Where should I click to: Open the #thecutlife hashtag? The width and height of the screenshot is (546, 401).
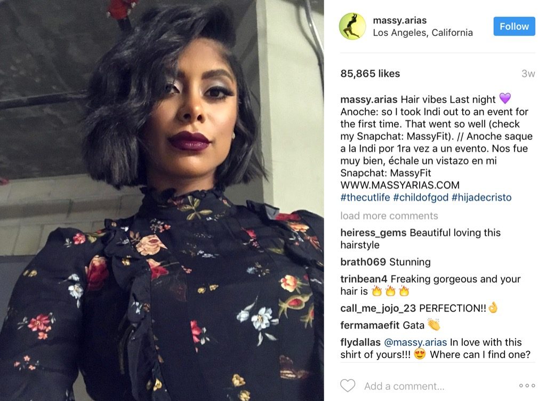coord(365,198)
